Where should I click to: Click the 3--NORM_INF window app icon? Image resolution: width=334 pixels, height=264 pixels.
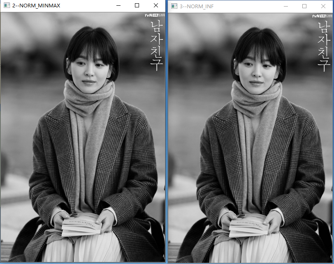(x=174, y=7)
